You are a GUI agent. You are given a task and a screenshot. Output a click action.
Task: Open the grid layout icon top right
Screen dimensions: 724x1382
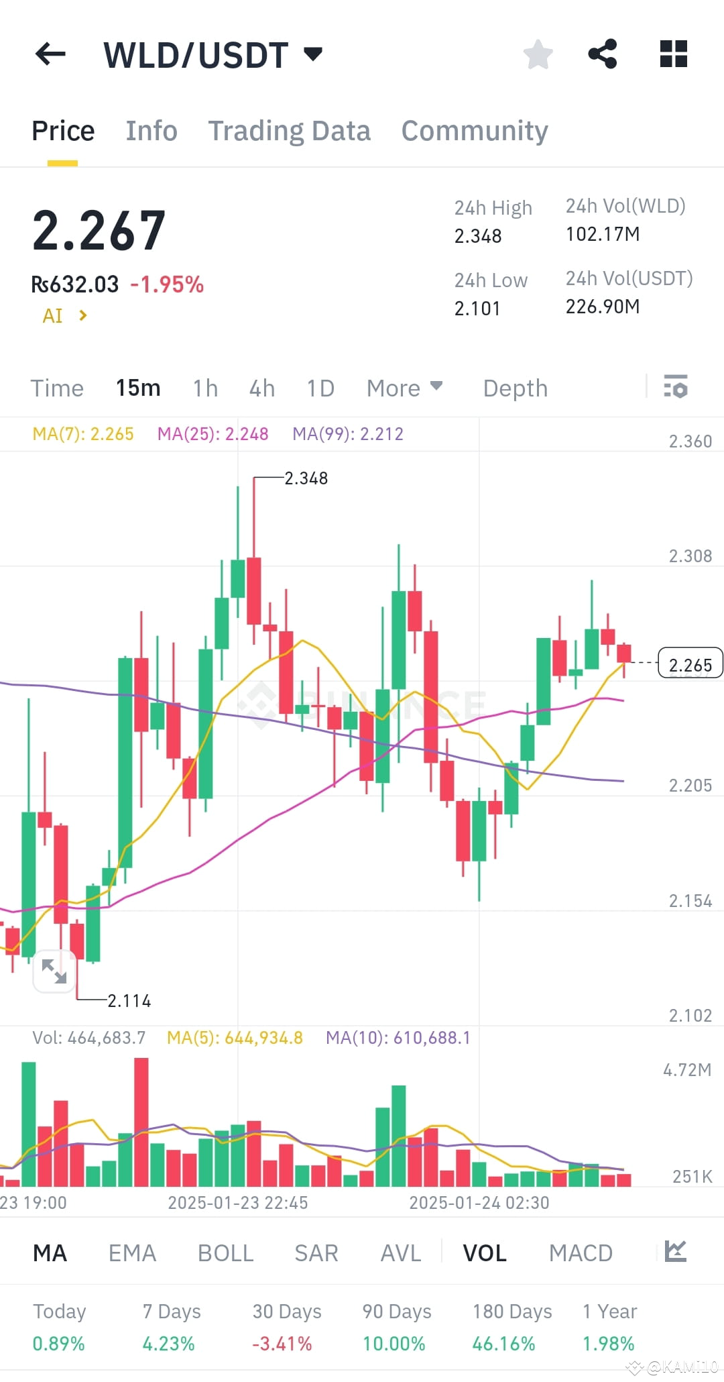[672, 54]
